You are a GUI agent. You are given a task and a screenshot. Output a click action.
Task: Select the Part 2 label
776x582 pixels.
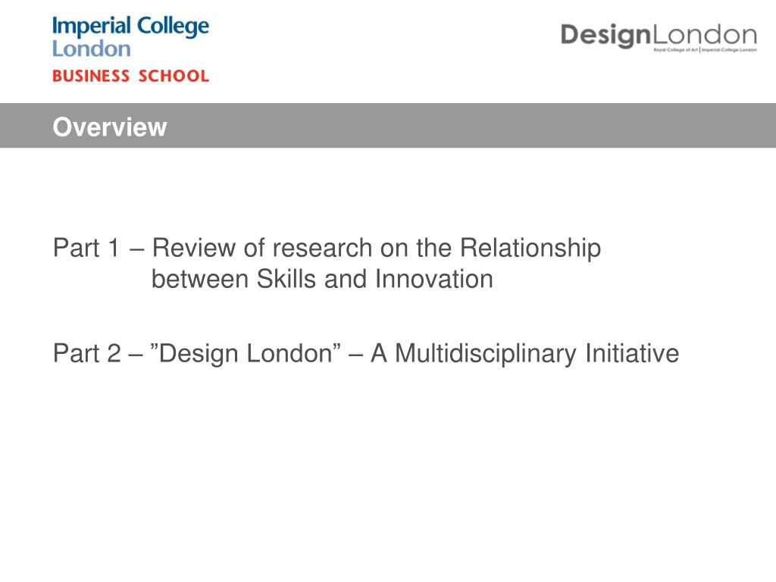(86, 353)
